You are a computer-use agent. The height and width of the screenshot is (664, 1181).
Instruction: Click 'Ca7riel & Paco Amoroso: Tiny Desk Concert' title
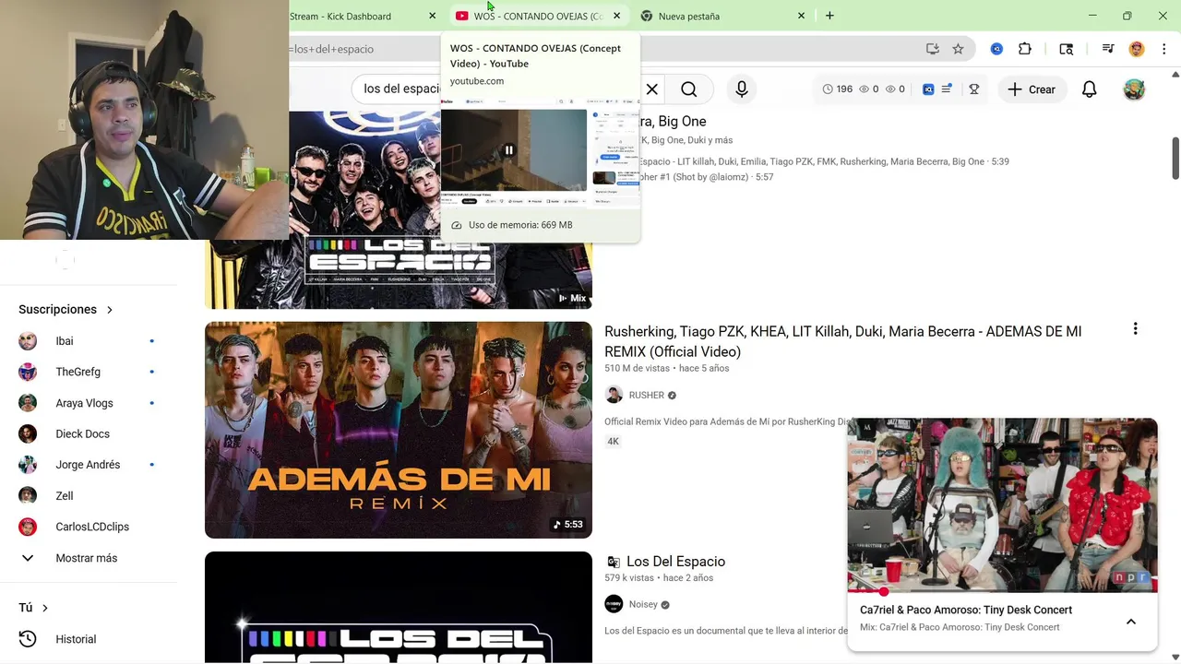966,610
